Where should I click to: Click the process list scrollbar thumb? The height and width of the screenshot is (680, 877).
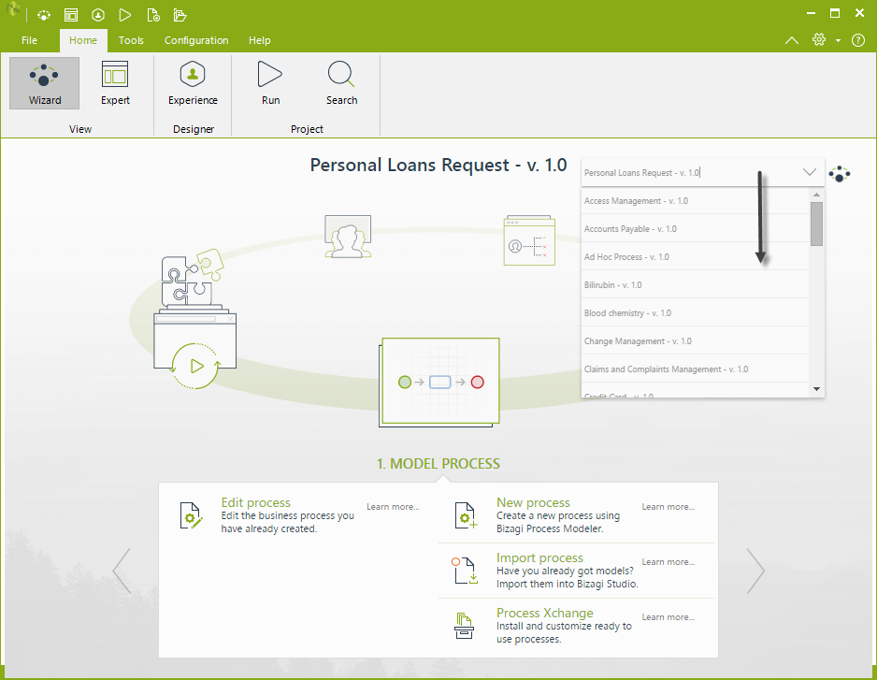pos(816,224)
